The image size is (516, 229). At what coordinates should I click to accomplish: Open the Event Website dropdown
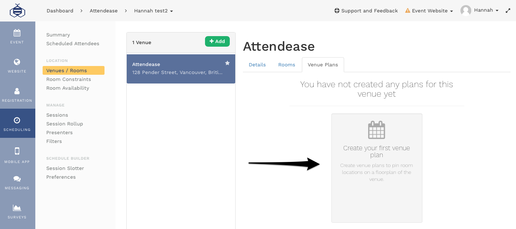pyautogui.click(x=429, y=11)
